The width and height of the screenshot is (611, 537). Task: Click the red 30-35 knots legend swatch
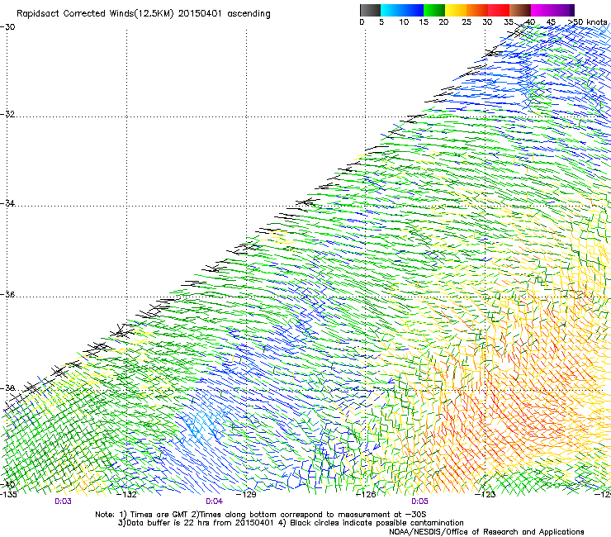coord(499,10)
